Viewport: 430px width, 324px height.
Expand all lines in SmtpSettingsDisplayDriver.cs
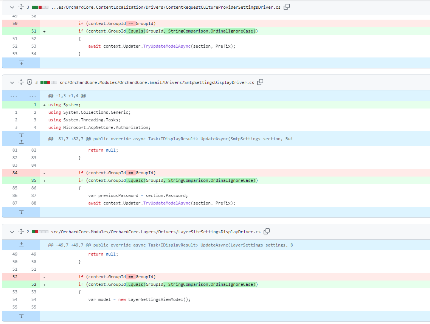tap(21, 82)
